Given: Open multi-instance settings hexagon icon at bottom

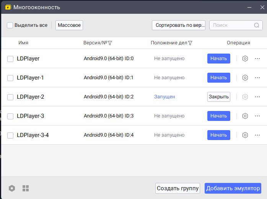Looking at the screenshot, I should 12,188.
